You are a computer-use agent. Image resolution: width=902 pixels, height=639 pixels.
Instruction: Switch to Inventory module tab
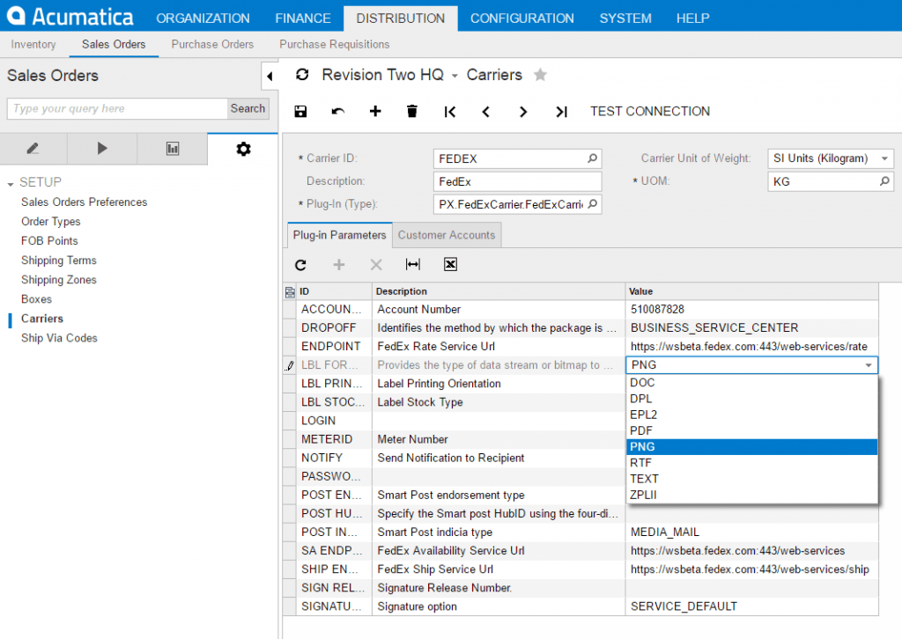(x=33, y=44)
